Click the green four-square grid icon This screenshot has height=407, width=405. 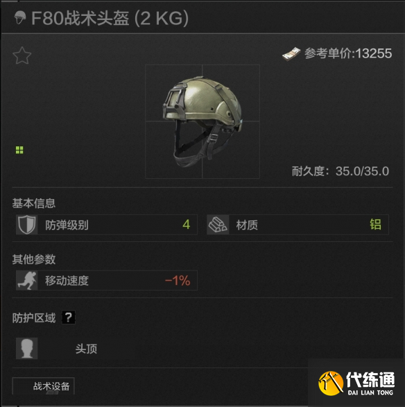(19, 150)
